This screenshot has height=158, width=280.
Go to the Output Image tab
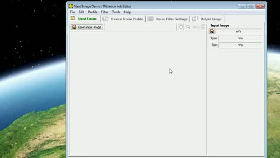[207, 19]
